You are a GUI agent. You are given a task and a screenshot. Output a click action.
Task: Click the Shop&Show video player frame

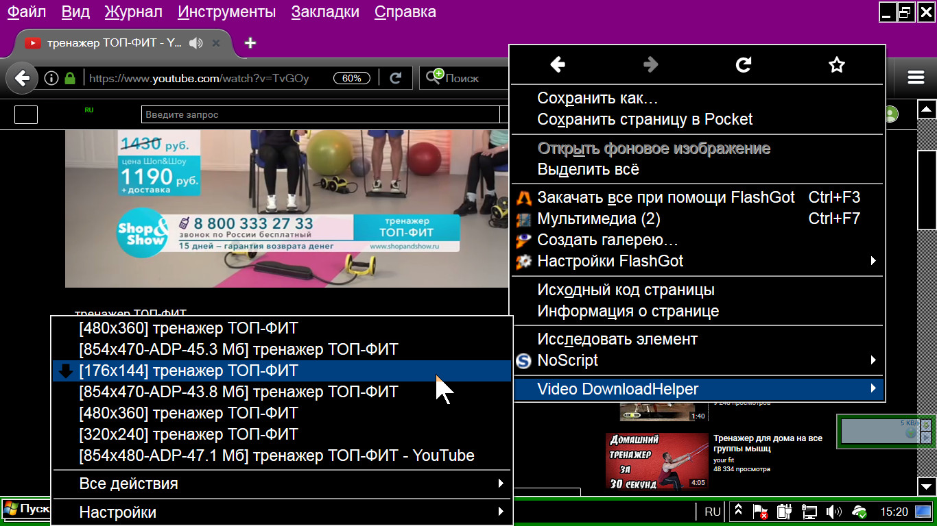286,209
